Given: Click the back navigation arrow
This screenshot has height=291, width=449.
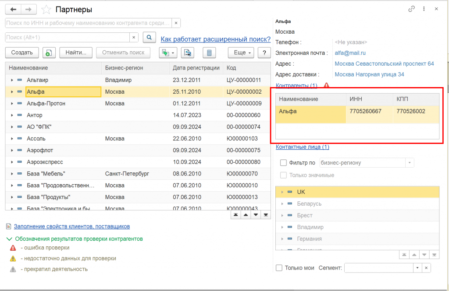Looking at the screenshot, I should (x=13, y=9).
